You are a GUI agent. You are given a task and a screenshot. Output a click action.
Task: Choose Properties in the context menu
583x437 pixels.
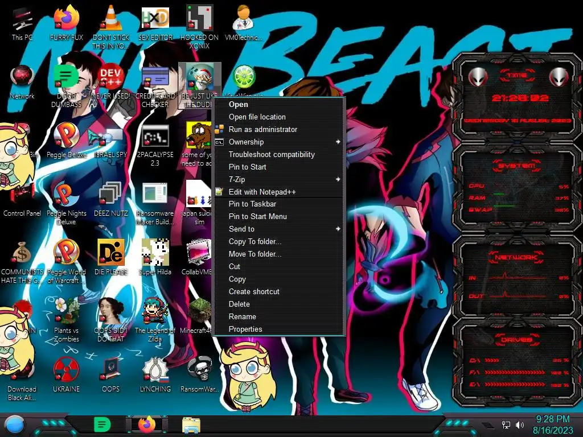278,329
